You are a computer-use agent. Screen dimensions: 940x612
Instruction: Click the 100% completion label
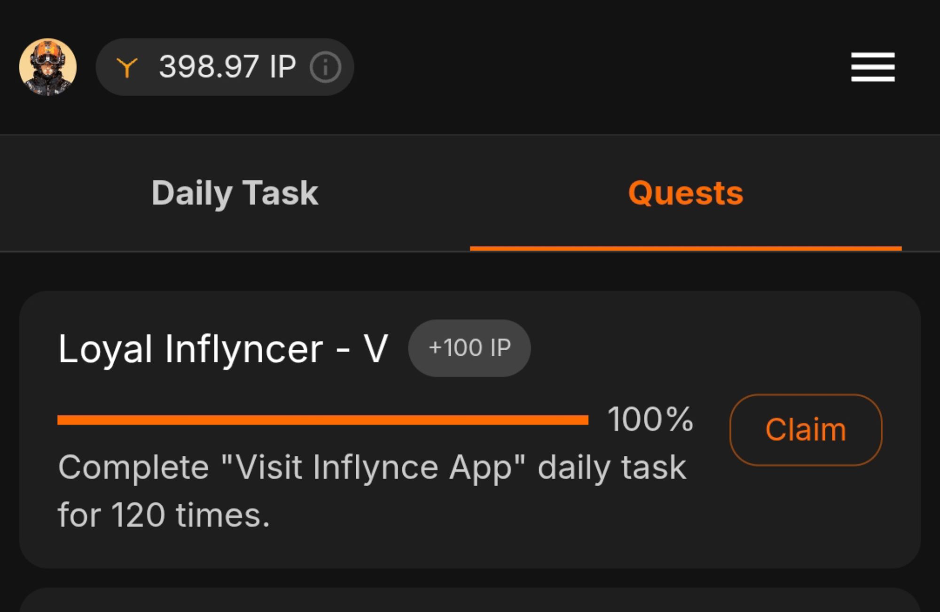tap(650, 419)
